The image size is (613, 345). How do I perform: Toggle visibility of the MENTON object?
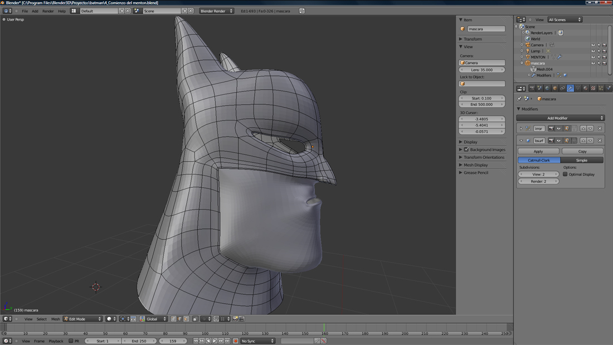(x=593, y=57)
